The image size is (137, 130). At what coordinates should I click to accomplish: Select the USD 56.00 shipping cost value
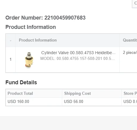coord(74,101)
